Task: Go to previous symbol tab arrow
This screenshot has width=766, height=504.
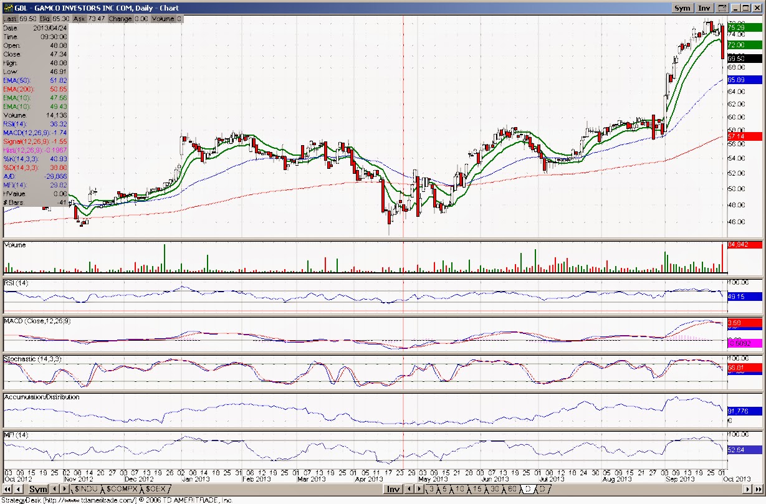Action: (x=18, y=490)
